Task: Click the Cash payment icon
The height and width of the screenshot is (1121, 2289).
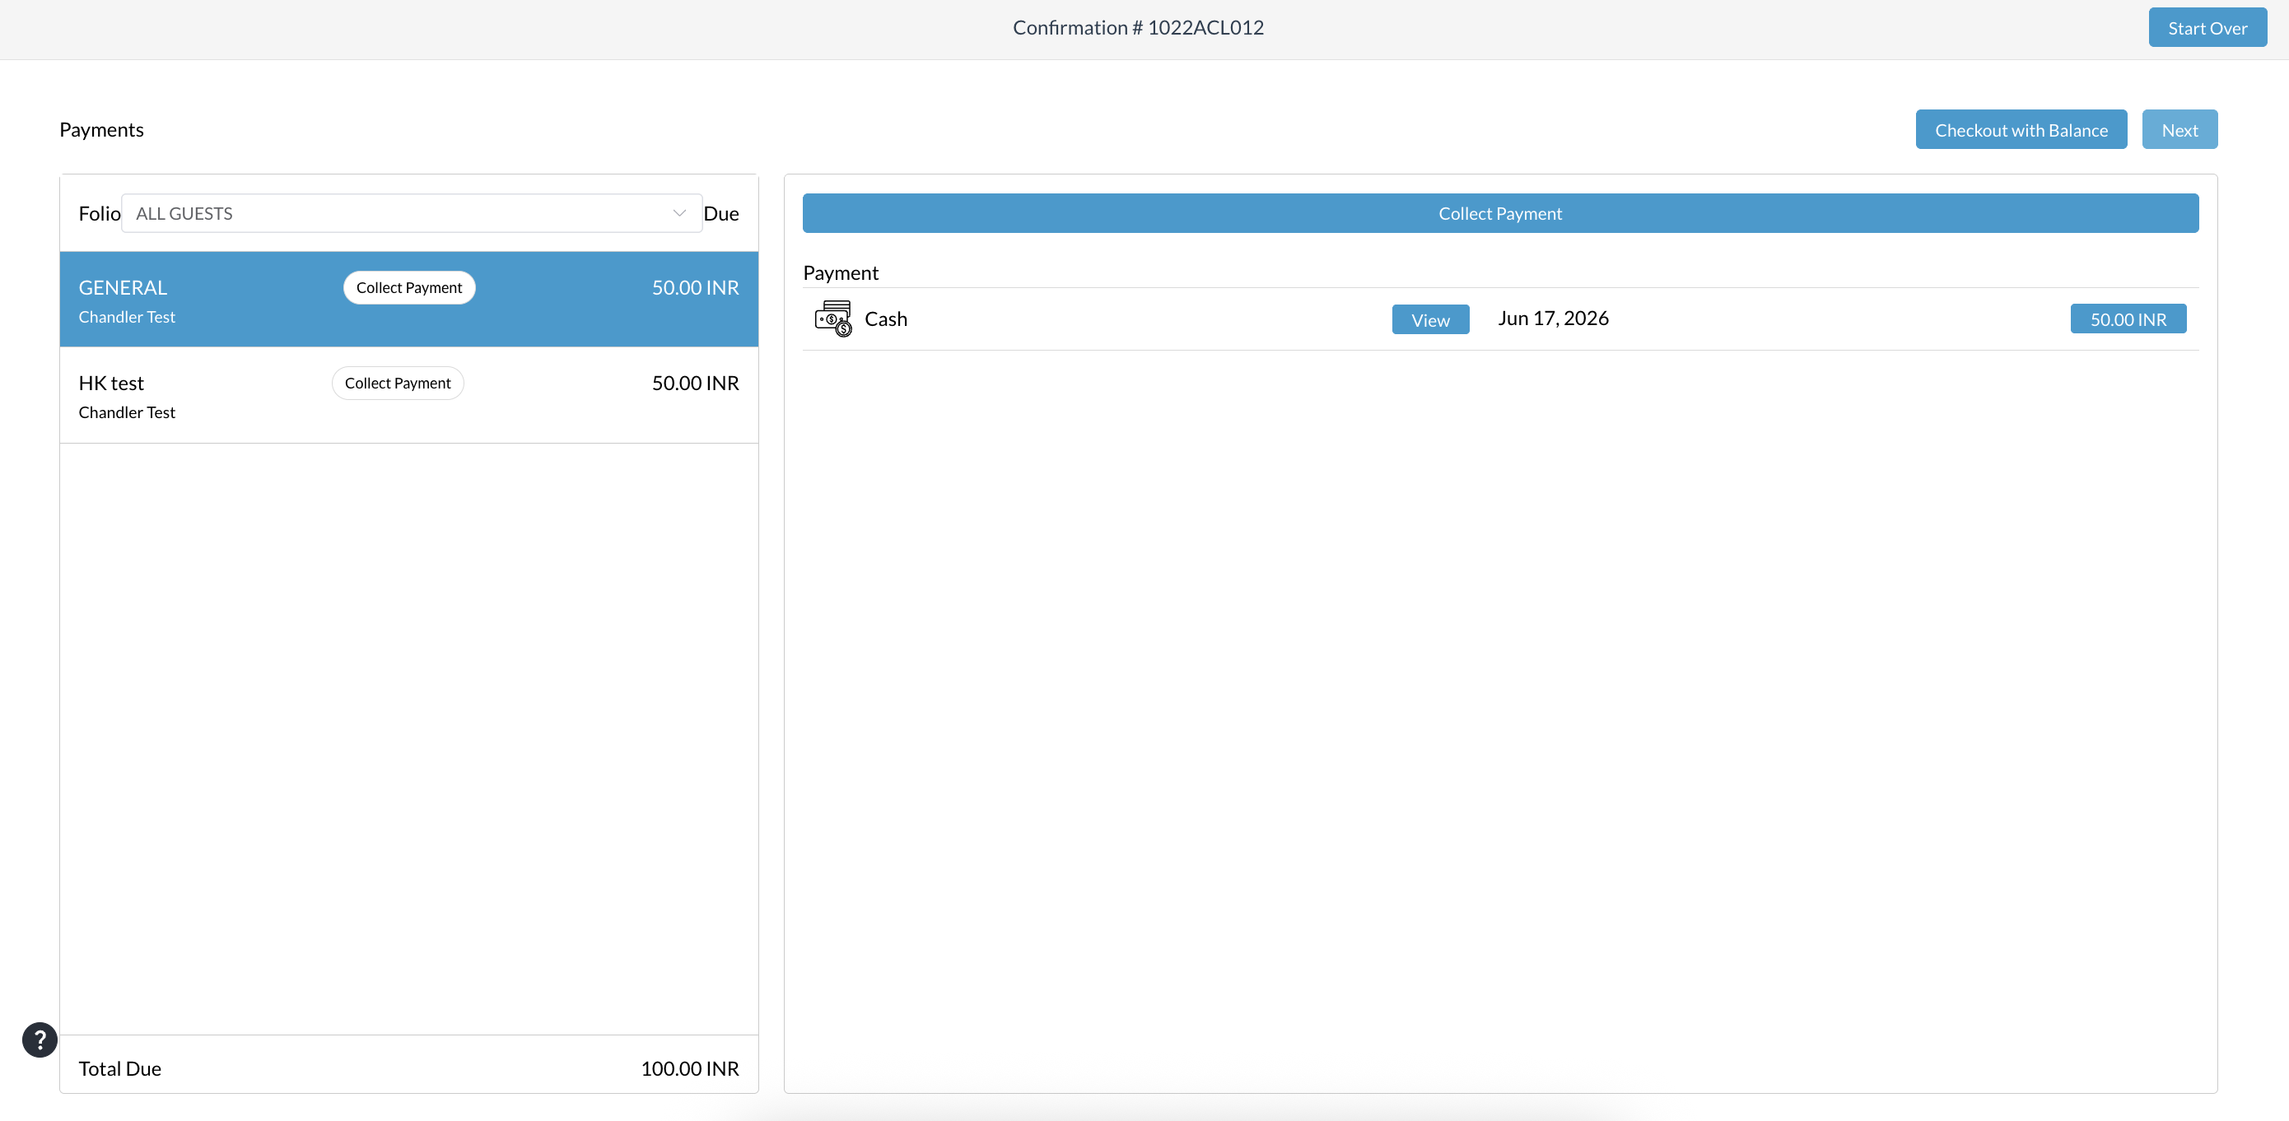Action: [832, 319]
